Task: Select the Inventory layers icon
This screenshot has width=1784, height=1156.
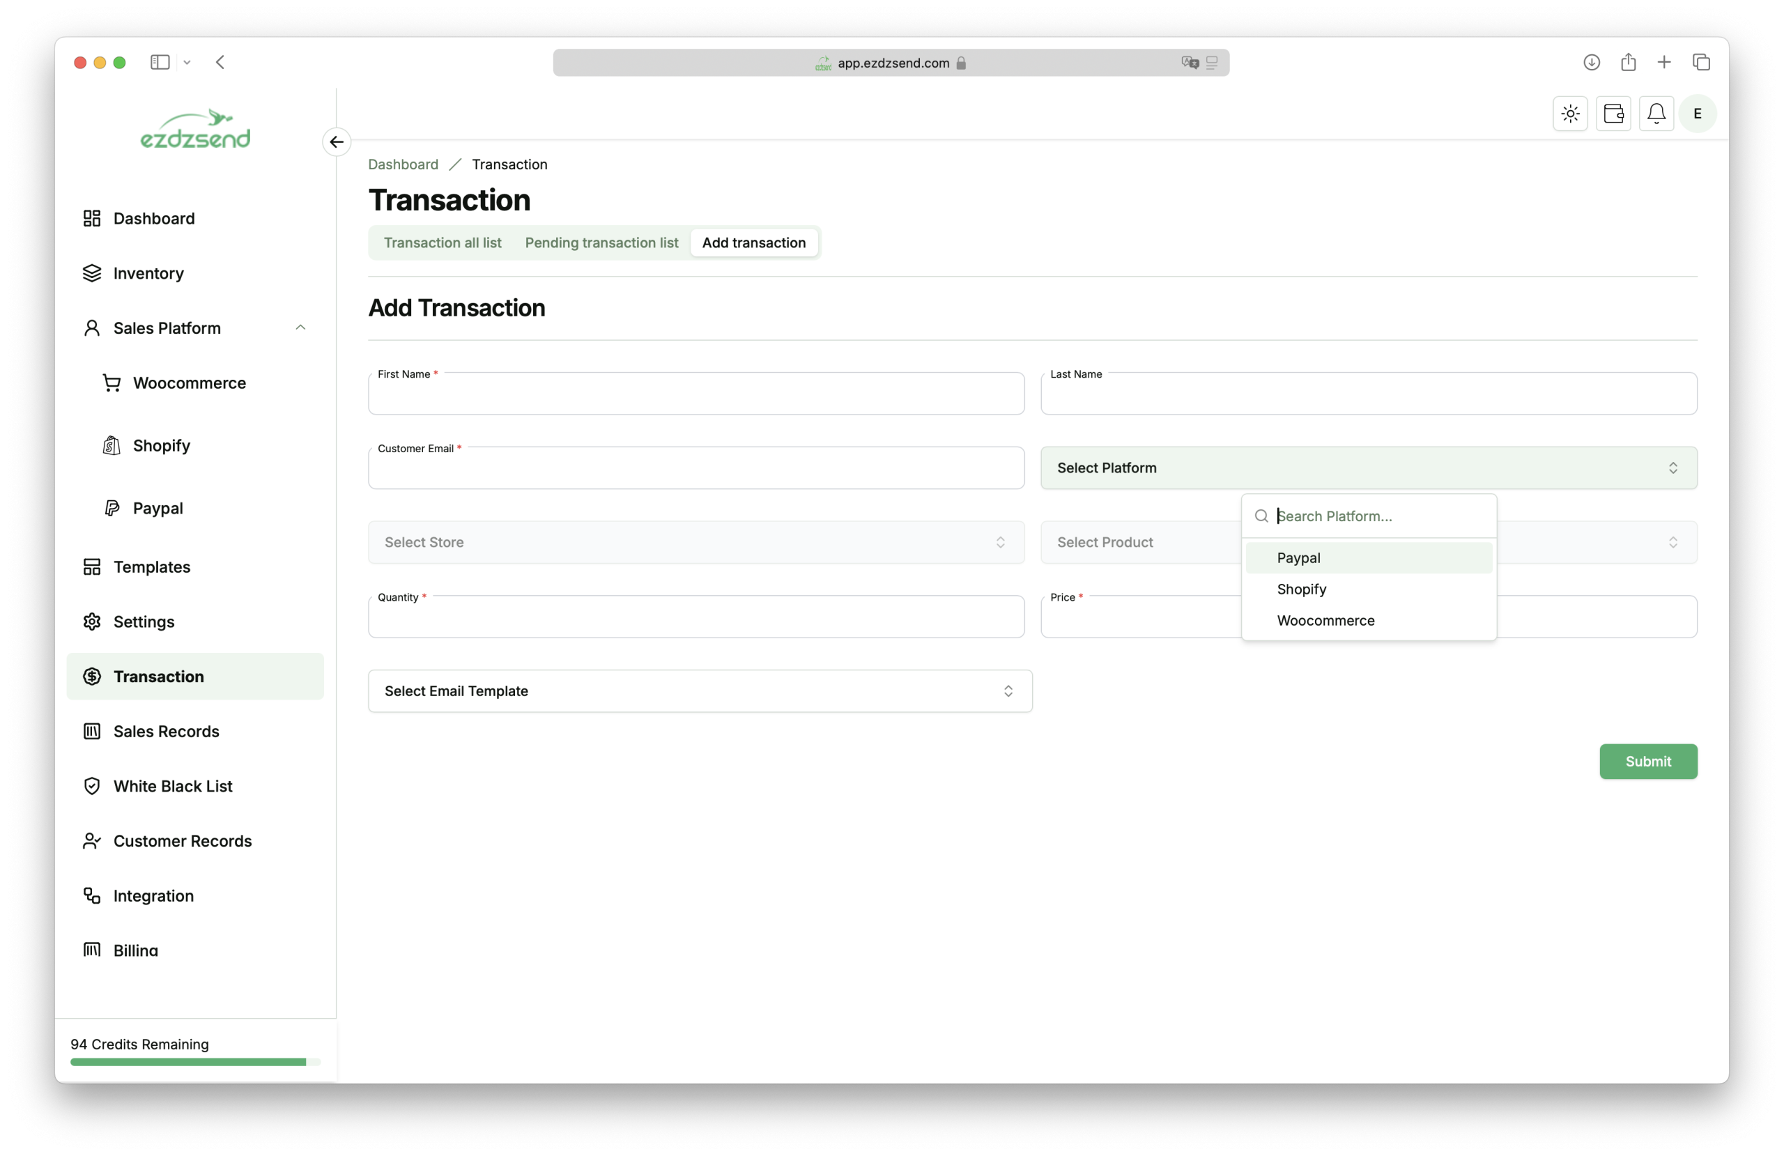Action: [92, 273]
